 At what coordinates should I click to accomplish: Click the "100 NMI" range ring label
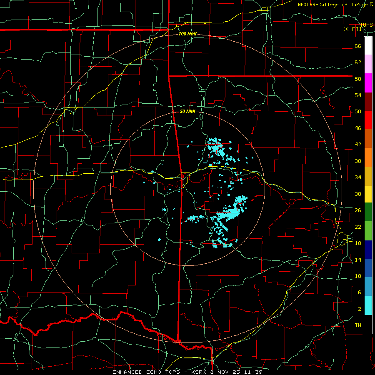coord(187,34)
